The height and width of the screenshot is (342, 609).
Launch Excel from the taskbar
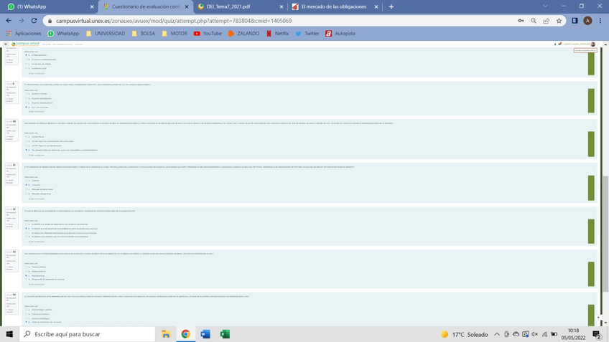225,334
